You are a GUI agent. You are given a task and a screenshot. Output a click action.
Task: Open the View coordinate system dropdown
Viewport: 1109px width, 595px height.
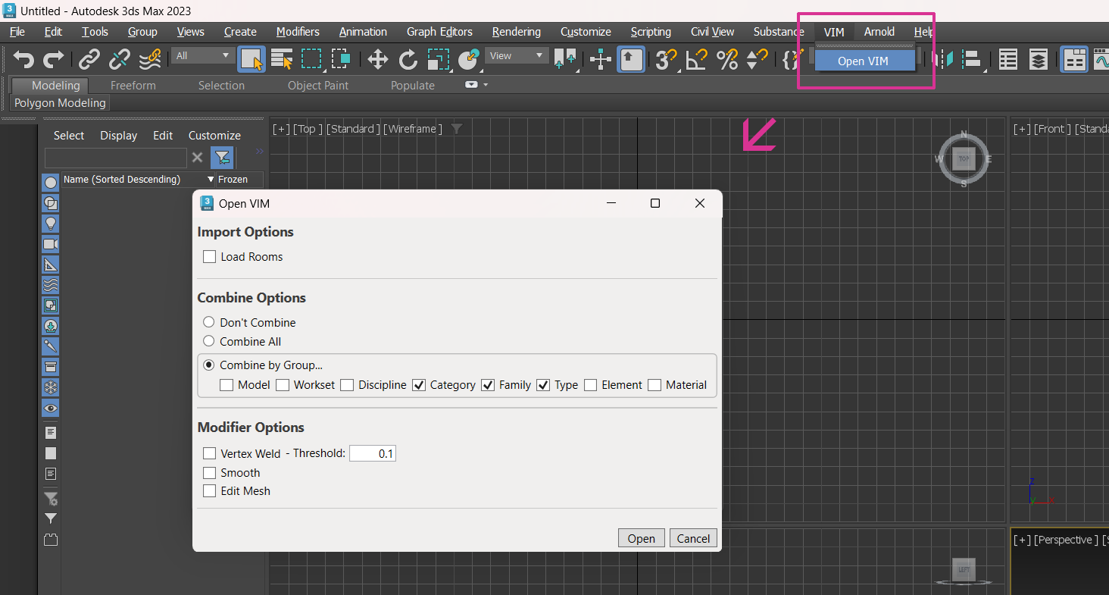coord(517,55)
